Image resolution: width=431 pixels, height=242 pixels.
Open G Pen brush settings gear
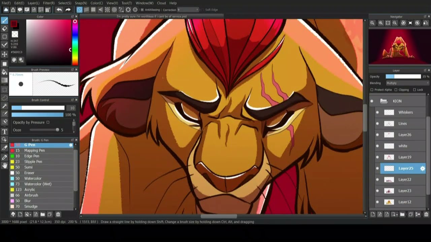coord(71,145)
